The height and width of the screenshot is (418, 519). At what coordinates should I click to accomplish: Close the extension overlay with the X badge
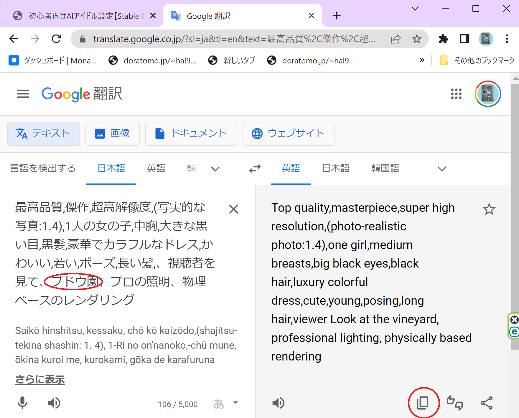[x=514, y=320]
